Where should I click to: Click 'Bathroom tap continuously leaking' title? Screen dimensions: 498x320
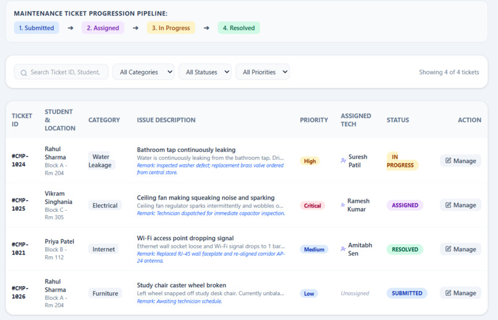tap(186, 149)
